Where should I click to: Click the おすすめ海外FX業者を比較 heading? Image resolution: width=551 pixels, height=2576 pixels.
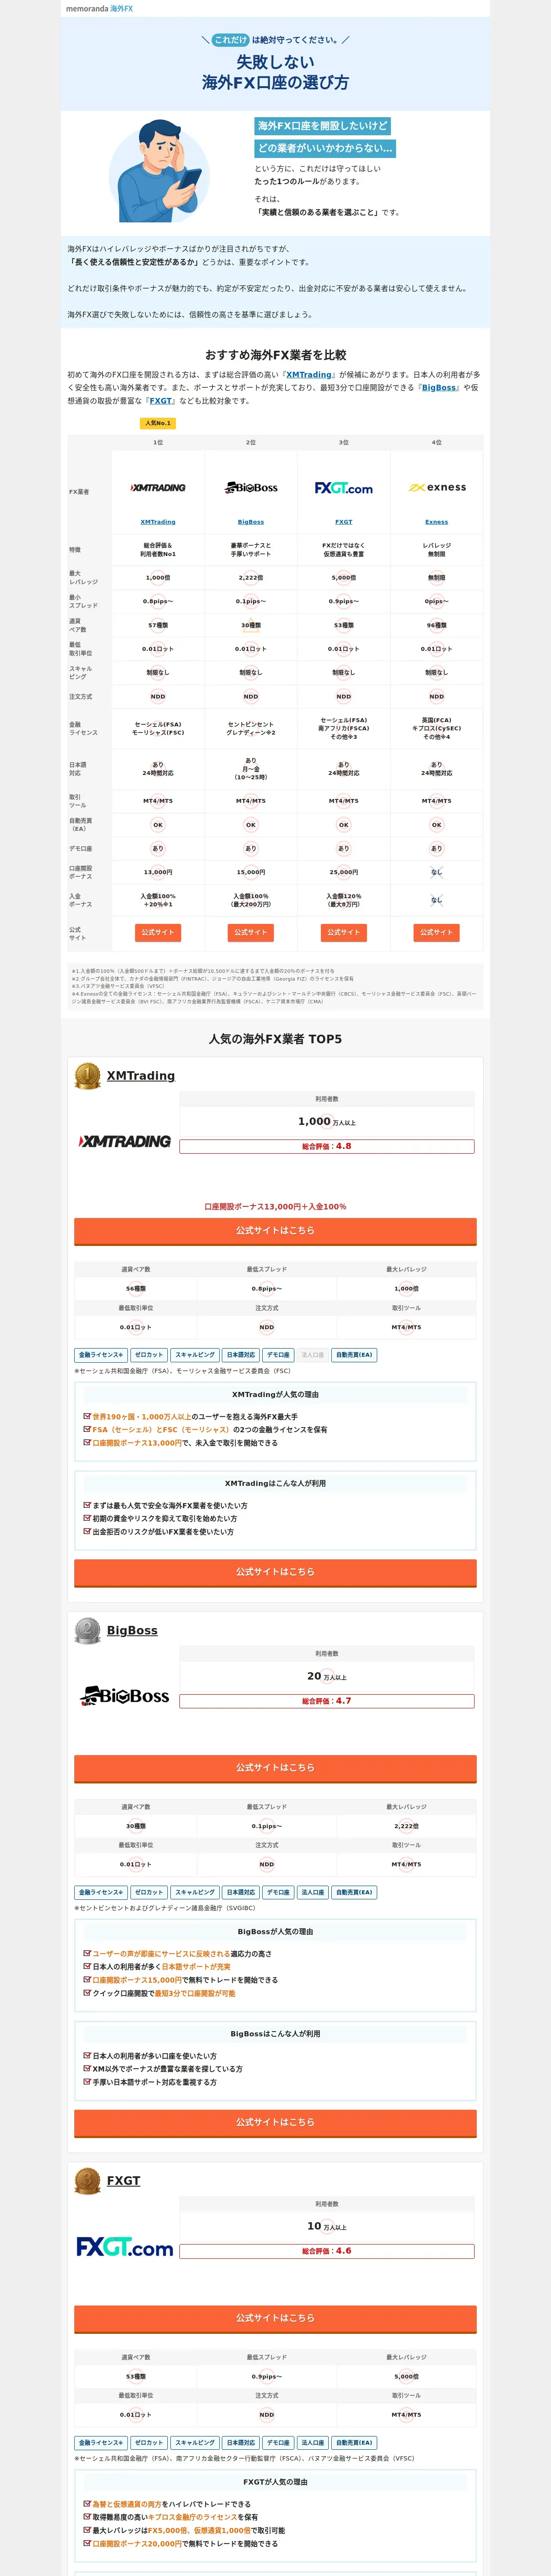click(x=275, y=355)
